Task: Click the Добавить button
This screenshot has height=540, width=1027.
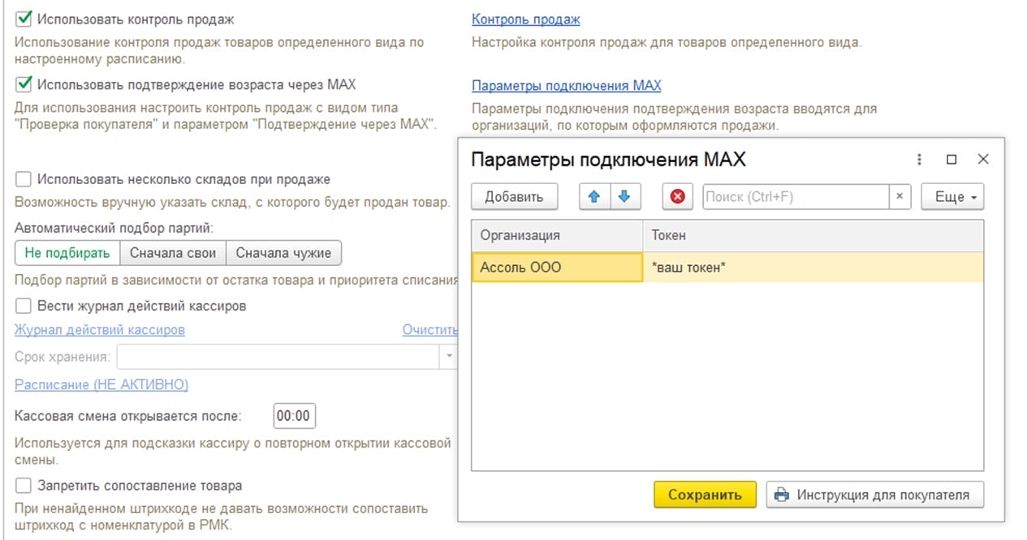Action: click(514, 196)
